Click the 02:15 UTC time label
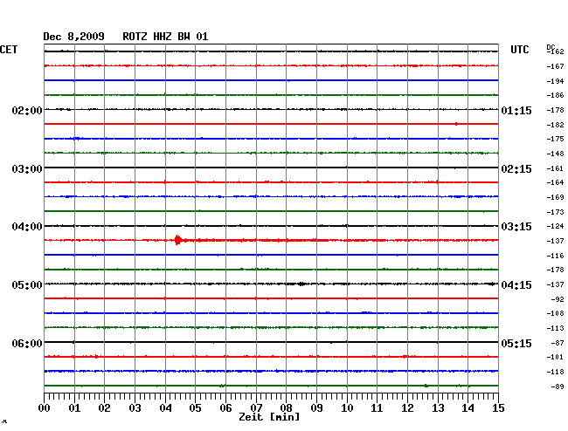Screen dimensions: 568x431 pos(516,169)
